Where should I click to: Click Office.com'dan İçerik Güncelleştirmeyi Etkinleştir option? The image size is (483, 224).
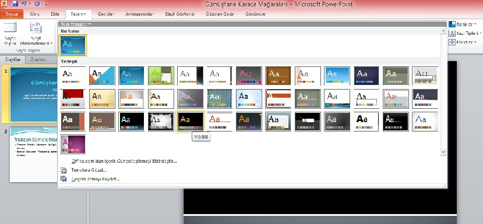(124, 161)
